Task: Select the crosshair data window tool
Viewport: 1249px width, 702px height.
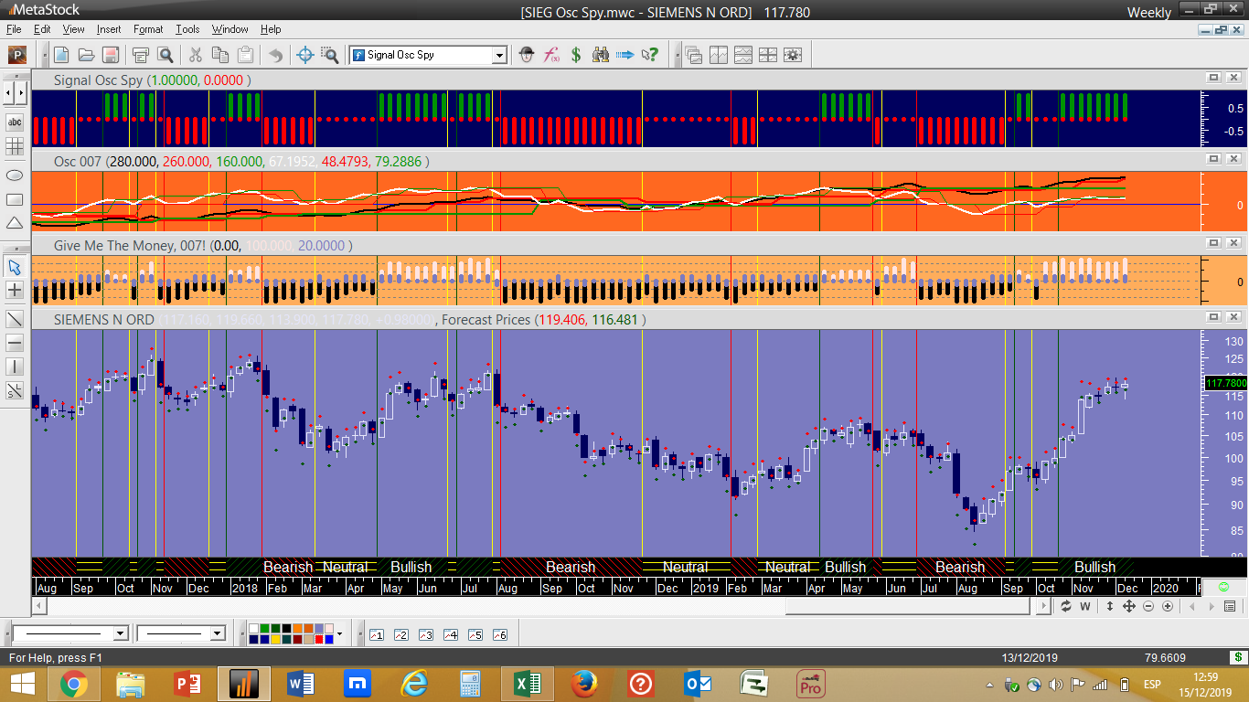Action: point(305,55)
